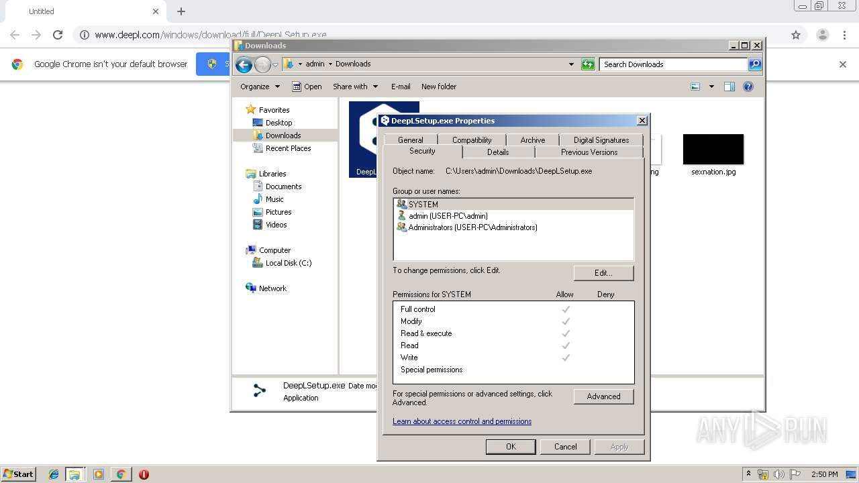The width and height of the screenshot is (859, 483).
Task: Click the Back arrow in Downloads window
Action: (244, 64)
